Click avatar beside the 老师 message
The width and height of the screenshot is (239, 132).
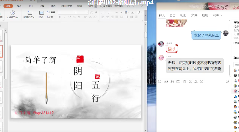coord(161,58)
